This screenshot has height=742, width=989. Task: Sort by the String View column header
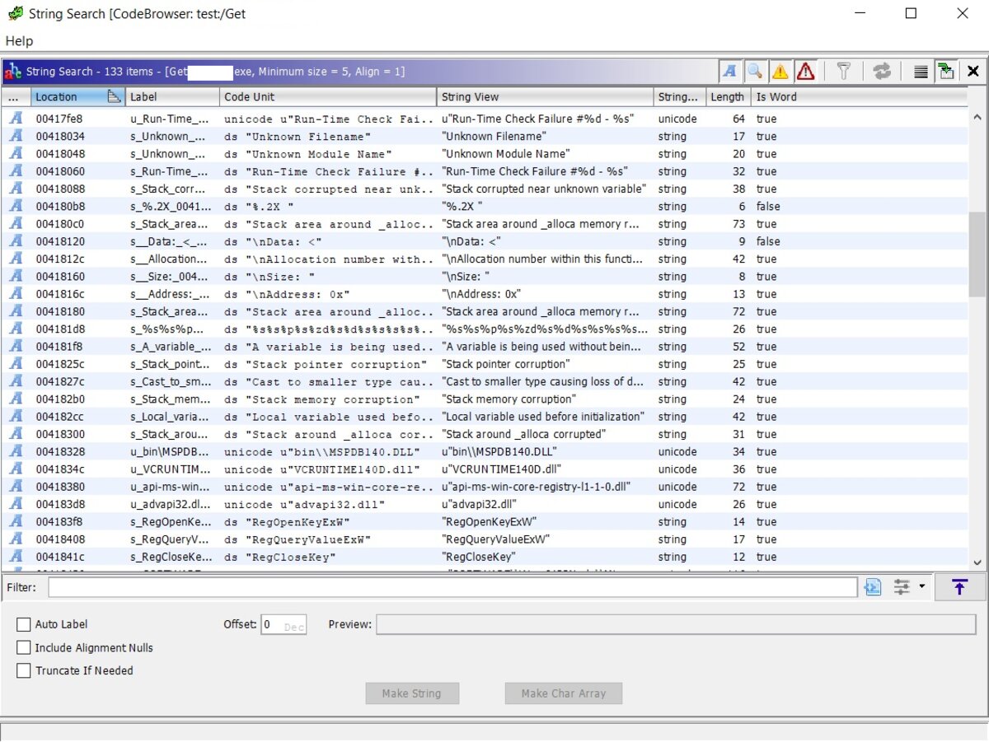point(545,97)
